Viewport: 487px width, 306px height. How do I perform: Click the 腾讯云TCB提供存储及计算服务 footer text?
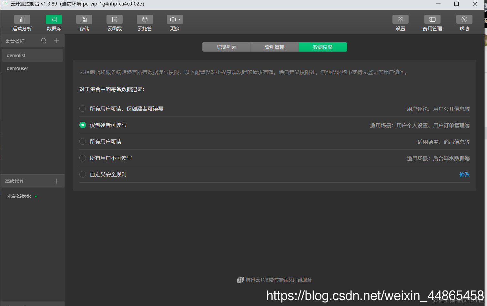(x=279, y=280)
